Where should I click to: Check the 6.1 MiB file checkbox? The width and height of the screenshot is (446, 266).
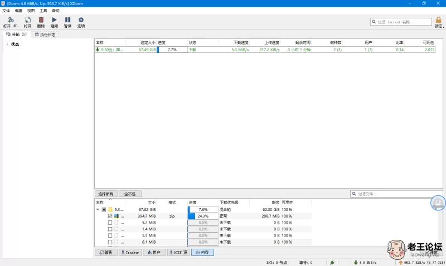tap(110, 242)
